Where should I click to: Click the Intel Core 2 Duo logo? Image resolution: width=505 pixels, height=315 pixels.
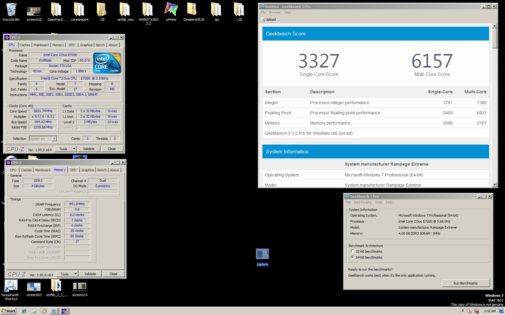[x=107, y=63]
